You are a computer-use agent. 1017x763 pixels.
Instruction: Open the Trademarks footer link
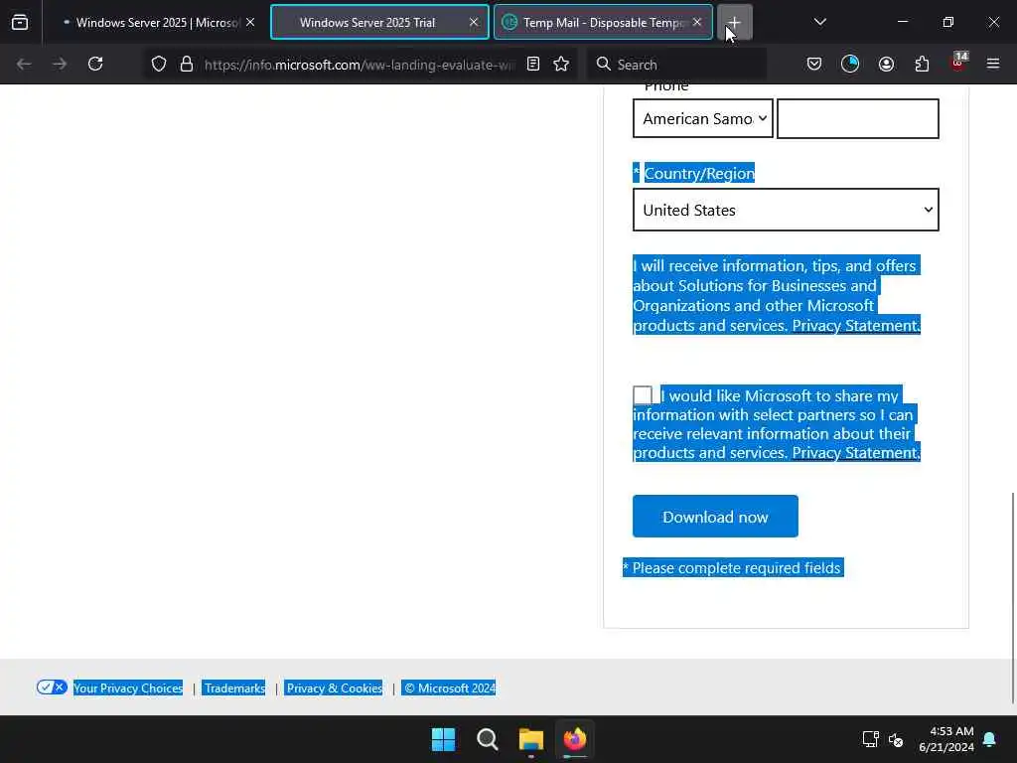pyautogui.click(x=234, y=687)
